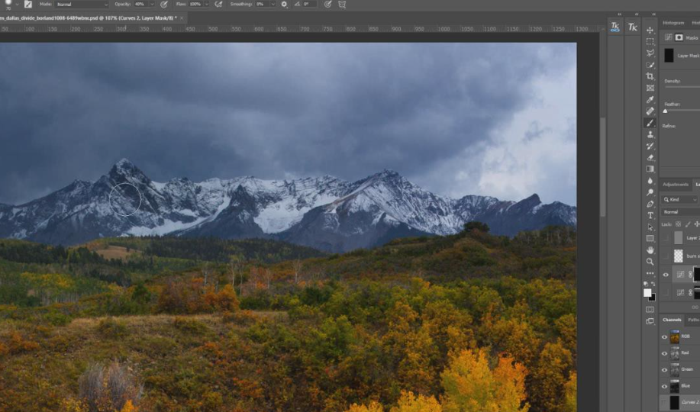Toggle Quick Mask mode

click(650, 309)
